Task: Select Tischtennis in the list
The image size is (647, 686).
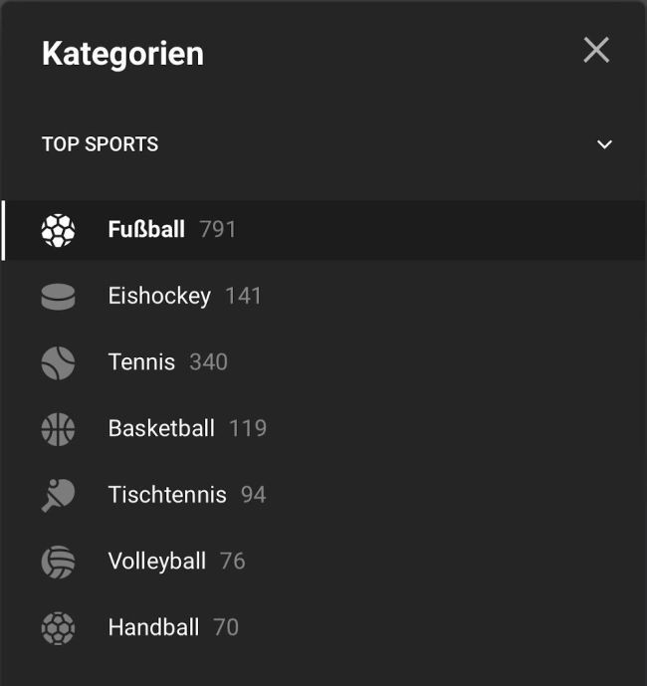Action: pyautogui.click(x=167, y=495)
